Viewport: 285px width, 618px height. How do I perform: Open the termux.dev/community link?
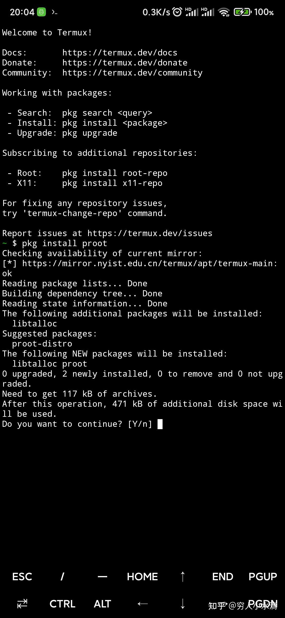(x=132, y=73)
